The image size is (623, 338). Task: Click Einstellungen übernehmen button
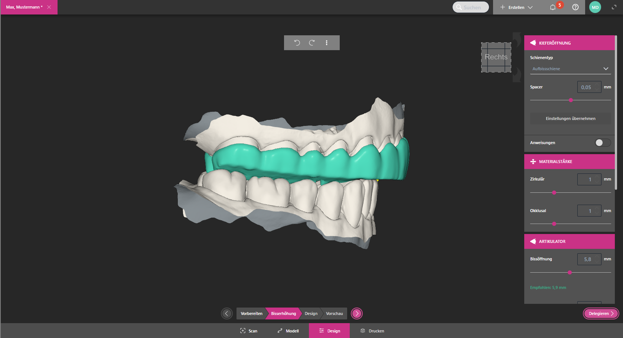coord(570,118)
